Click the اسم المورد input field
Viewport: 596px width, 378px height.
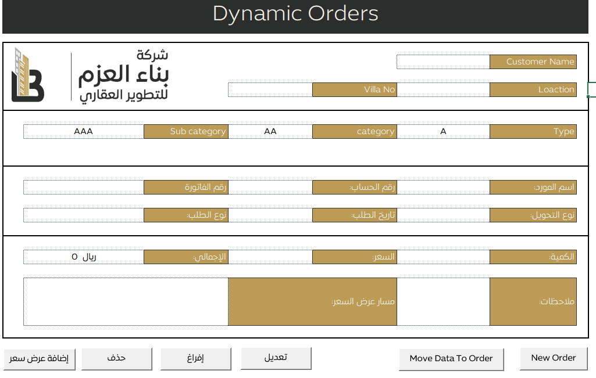tap(443, 188)
